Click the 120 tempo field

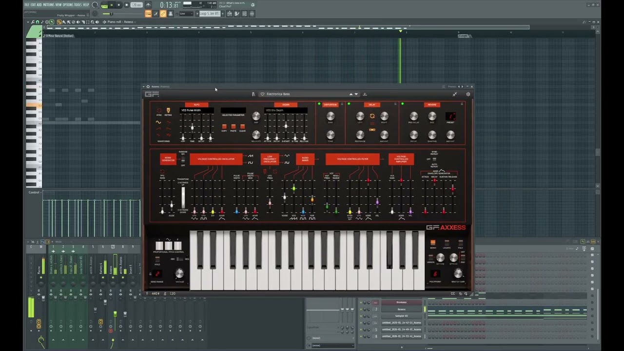point(136,5)
